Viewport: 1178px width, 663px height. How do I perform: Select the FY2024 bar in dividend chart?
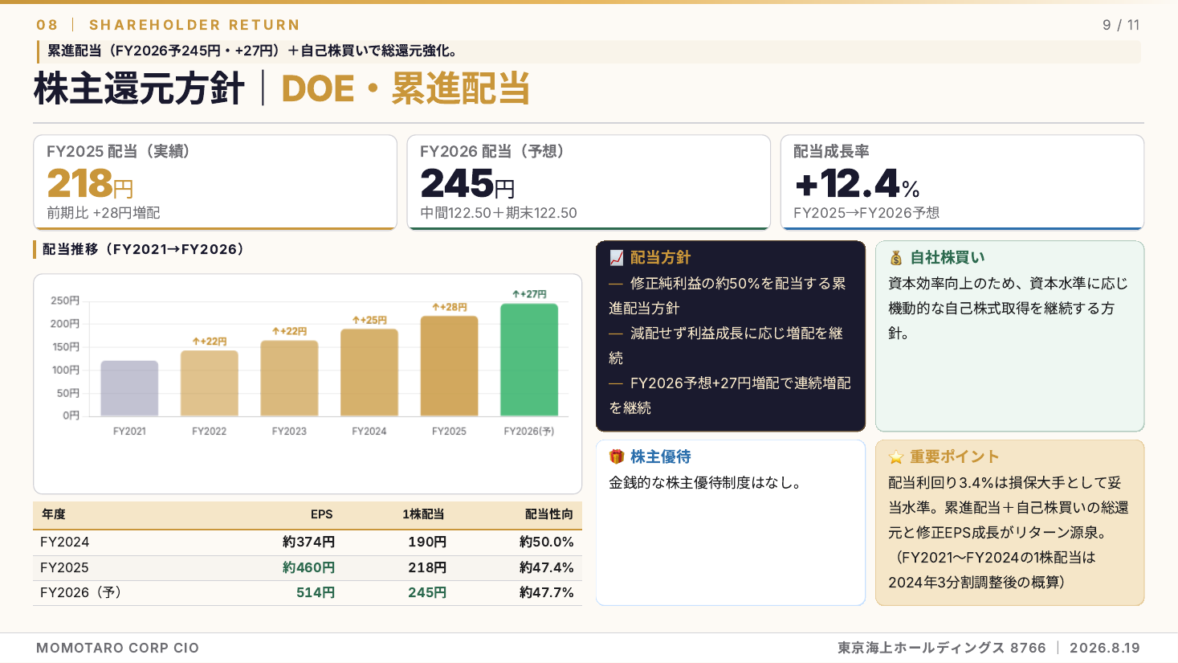[369, 373]
